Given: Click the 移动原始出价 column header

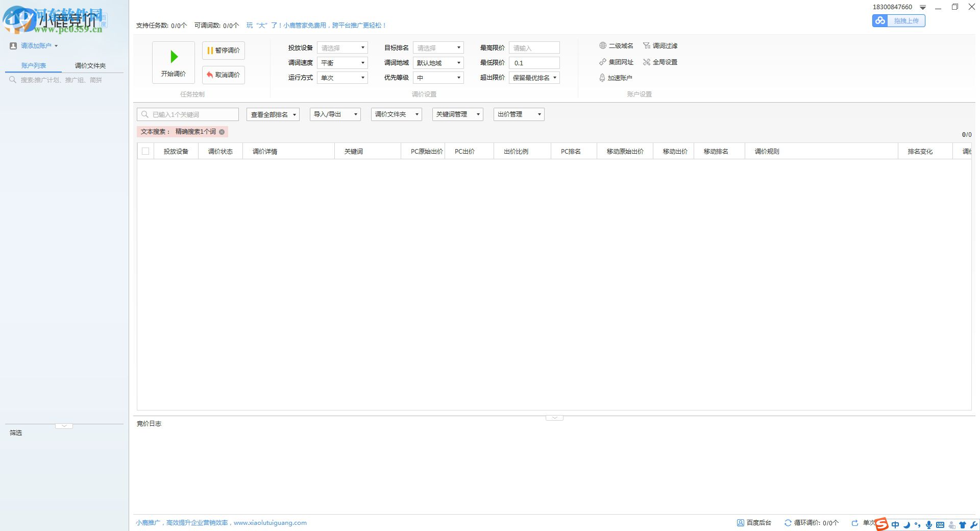Looking at the screenshot, I should (x=625, y=151).
